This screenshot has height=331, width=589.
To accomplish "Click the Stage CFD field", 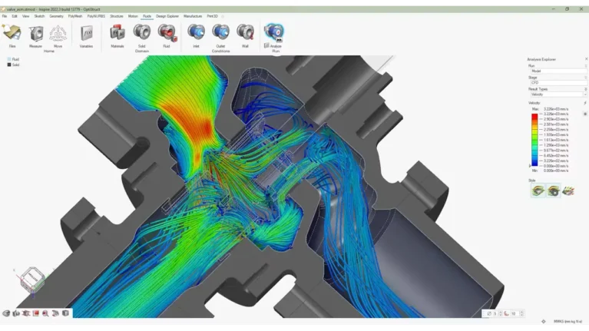I will point(558,83).
